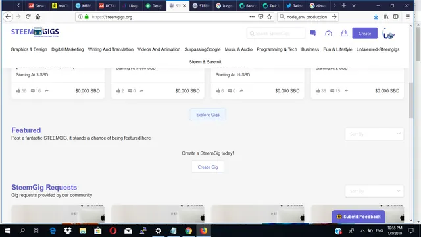Launch Firefox from the taskbar
The image size is (421, 237).
tap(203, 230)
